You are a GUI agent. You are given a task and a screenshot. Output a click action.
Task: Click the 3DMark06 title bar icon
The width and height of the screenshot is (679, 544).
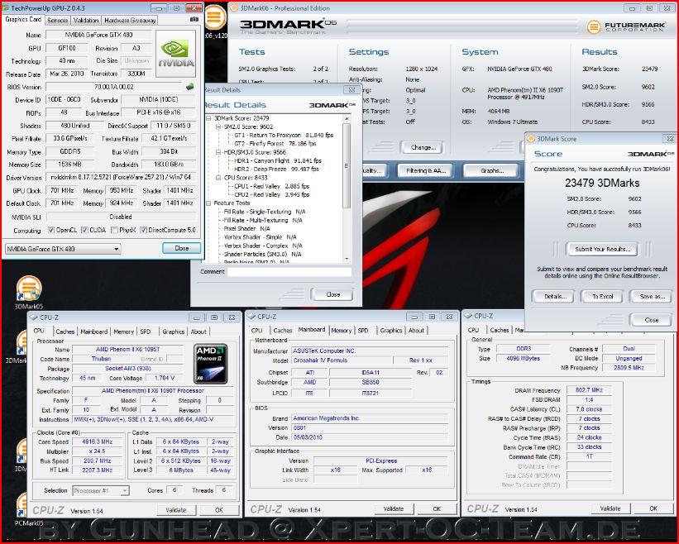(234, 7)
